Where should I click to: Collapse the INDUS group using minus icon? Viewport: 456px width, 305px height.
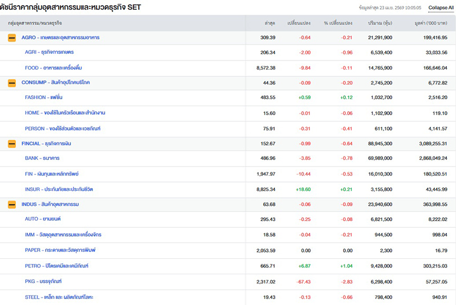[x=11, y=204]
